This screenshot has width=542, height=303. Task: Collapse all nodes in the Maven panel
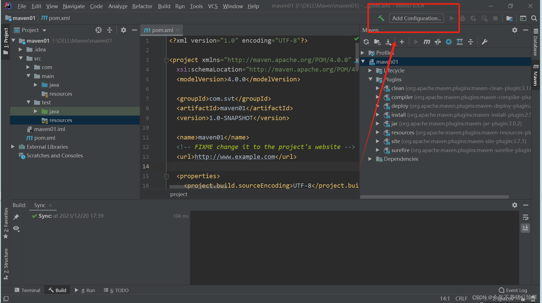(x=471, y=42)
